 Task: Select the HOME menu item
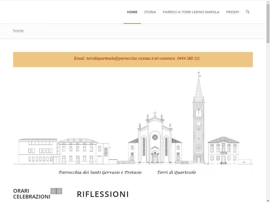pyautogui.click(x=132, y=12)
